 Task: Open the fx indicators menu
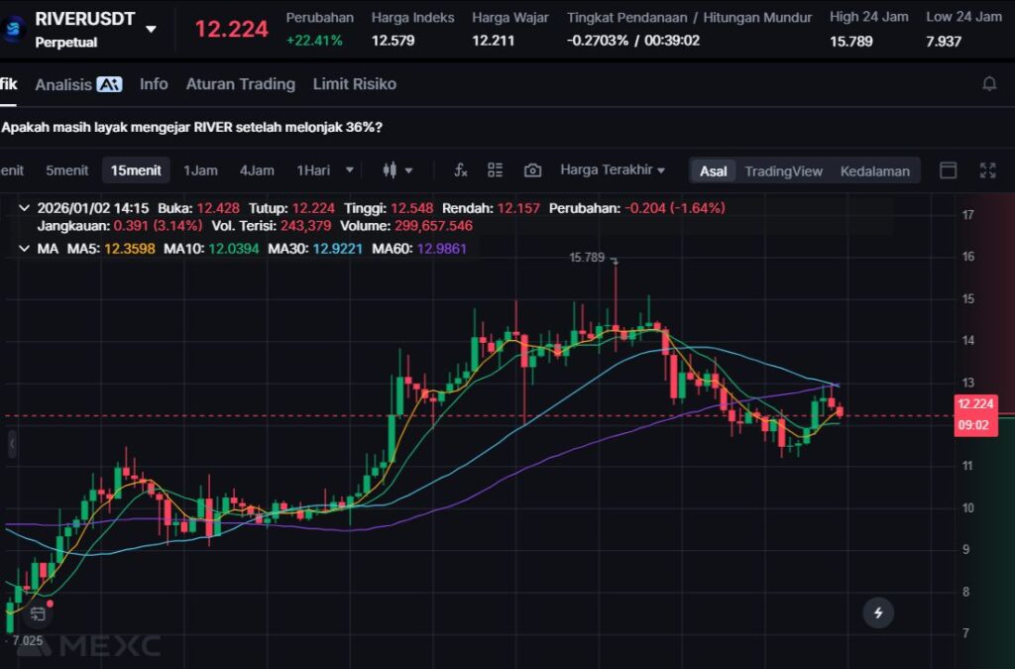pos(460,170)
